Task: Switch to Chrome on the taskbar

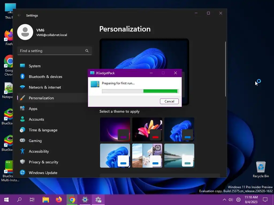Action: tap(72, 200)
